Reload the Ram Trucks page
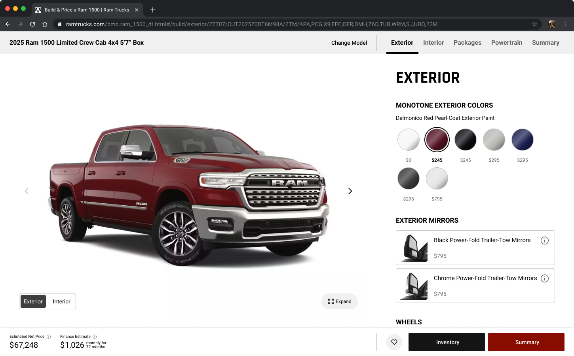This screenshot has width=574, height=356. pos(32,24)
